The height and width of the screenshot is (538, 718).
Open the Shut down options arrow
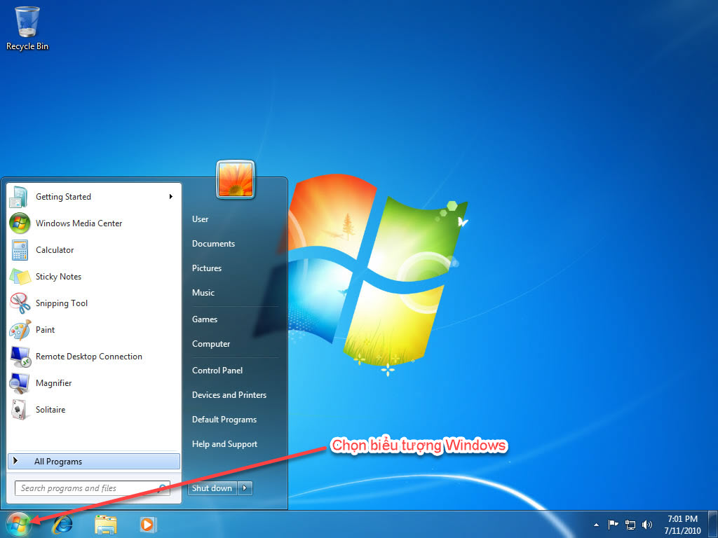(x=245, y=488)
